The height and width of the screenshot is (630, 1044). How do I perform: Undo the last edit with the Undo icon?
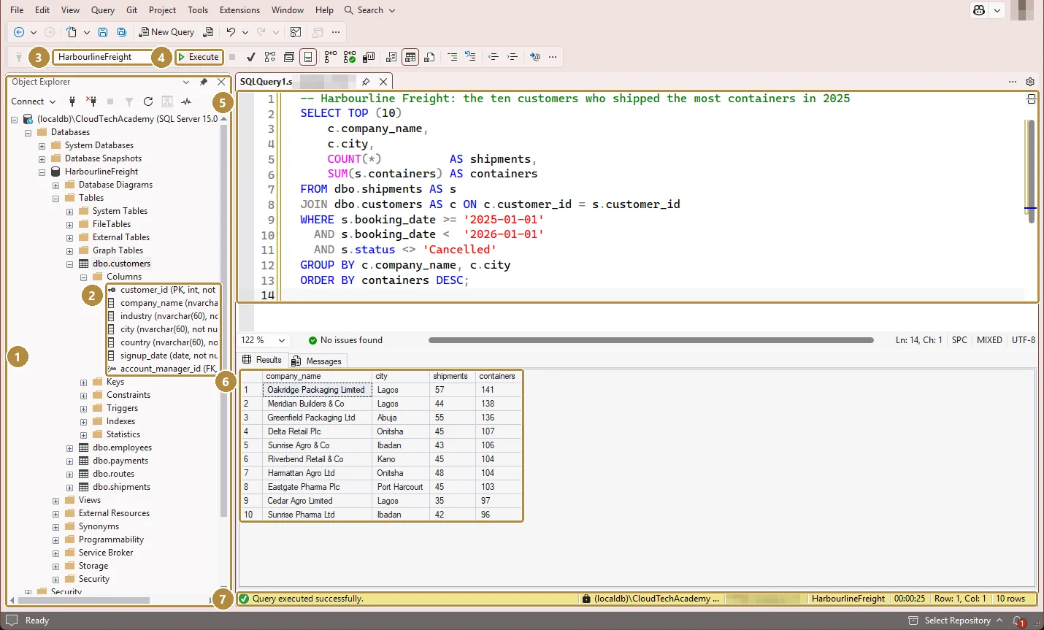(x=231, y=32)
